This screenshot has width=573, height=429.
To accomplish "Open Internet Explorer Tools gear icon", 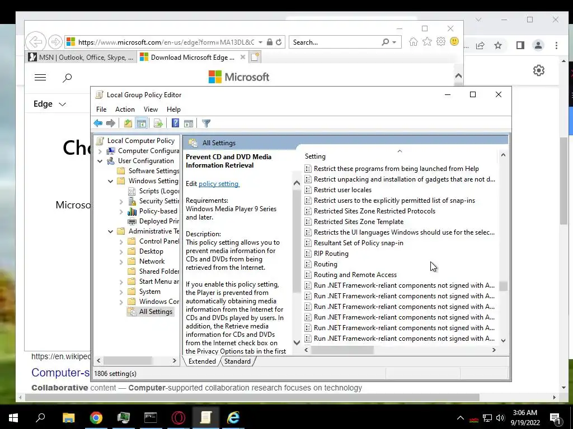I will [x=441, y=42].
